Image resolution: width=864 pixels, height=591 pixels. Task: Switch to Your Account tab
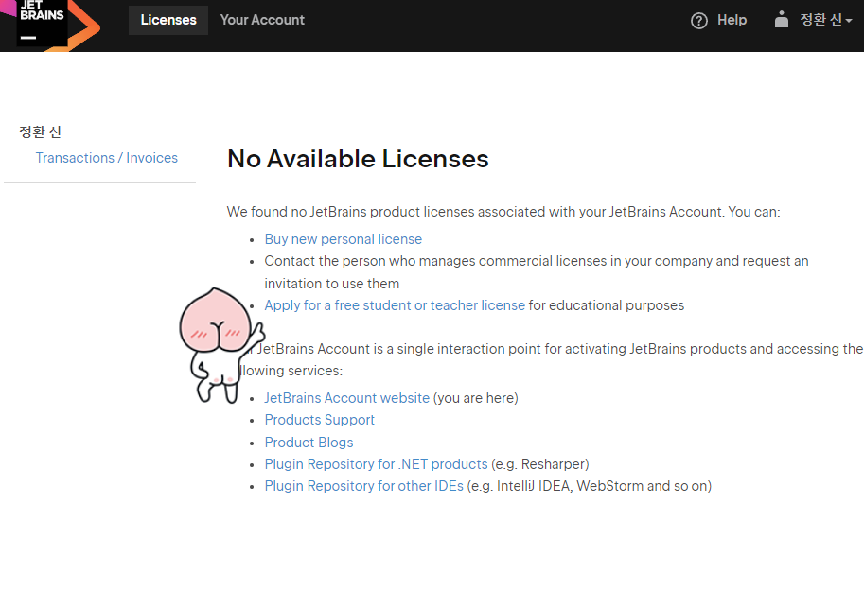pos(262,20)
